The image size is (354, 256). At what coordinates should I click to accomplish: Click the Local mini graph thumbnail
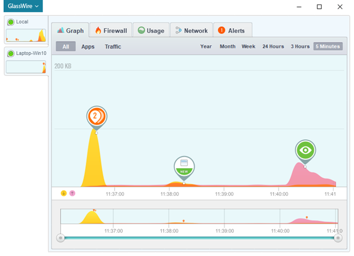(26, 35)
